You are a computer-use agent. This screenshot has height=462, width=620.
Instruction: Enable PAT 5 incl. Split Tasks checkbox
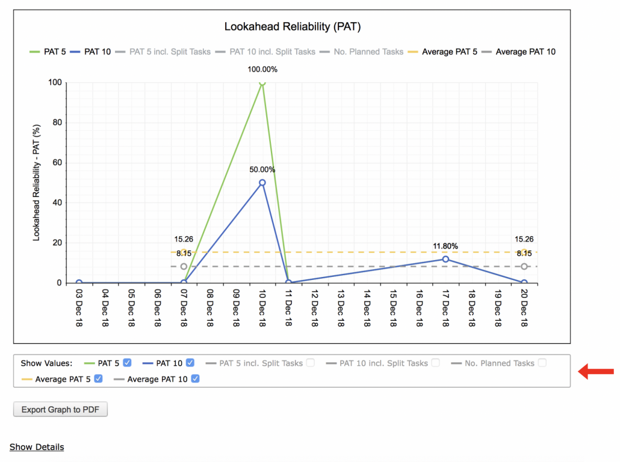coord(311,363)
